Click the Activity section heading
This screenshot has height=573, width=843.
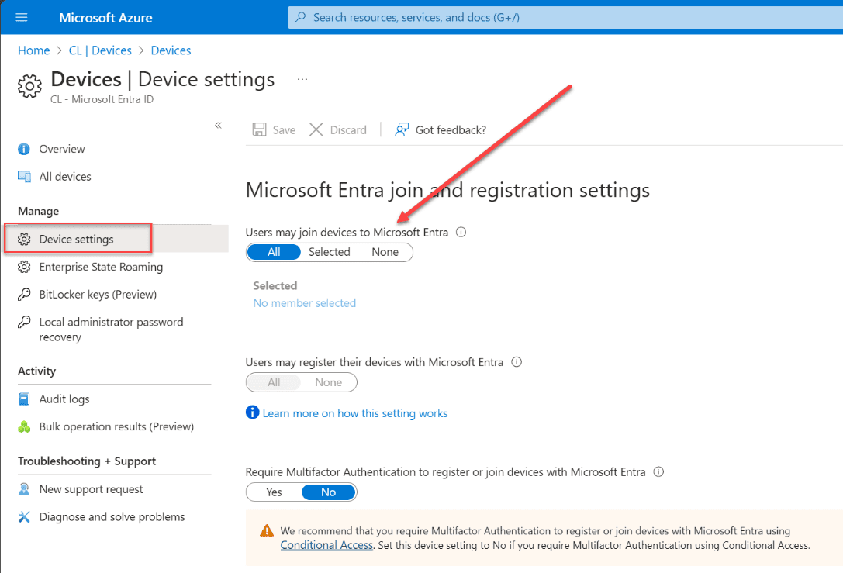click(36, 371)
